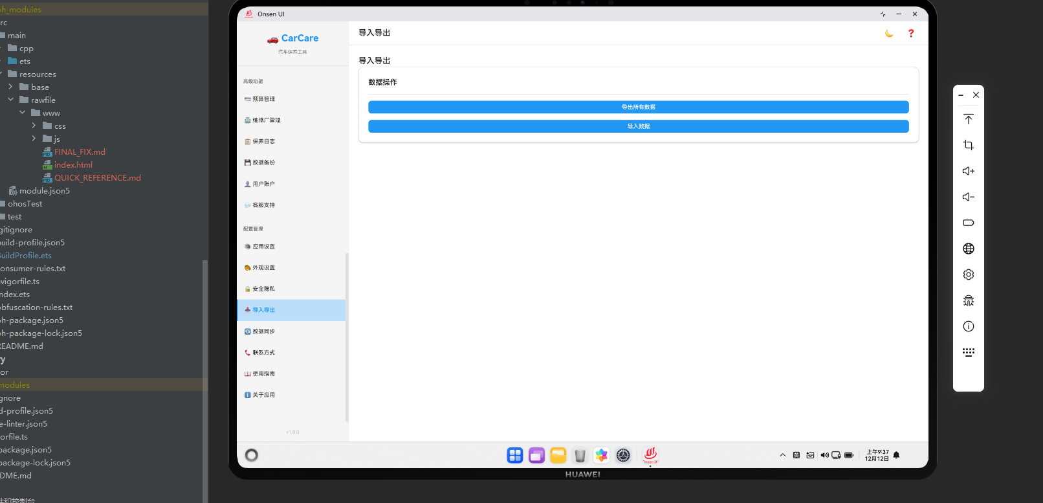Open the launcher grid icon in dock
Image resolution: width=1043 pixels, height=503 pixels.
coord(515,455)
